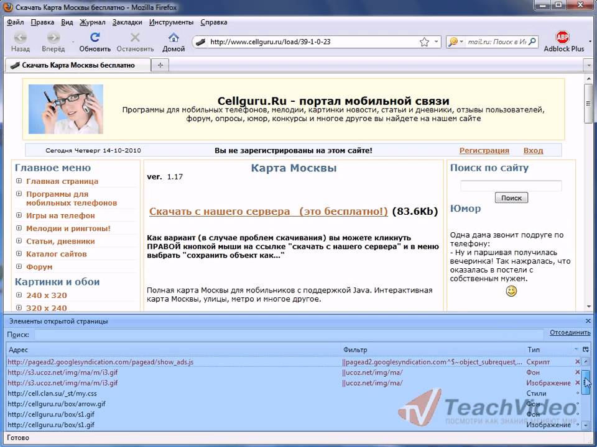Open search engine chooser icon

point(455,42)
